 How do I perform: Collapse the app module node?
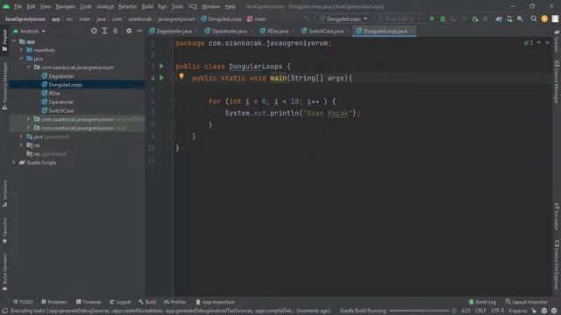coord(14,41)
